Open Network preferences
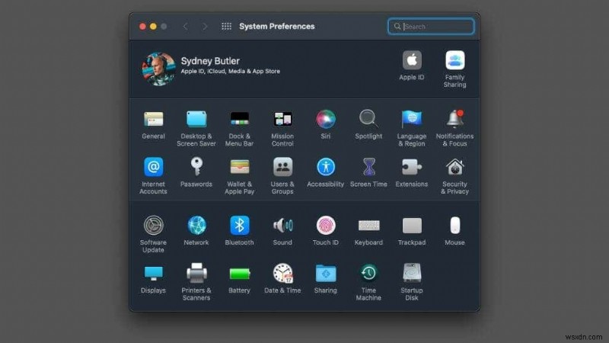Screen dimensions: 609x343 196,225
